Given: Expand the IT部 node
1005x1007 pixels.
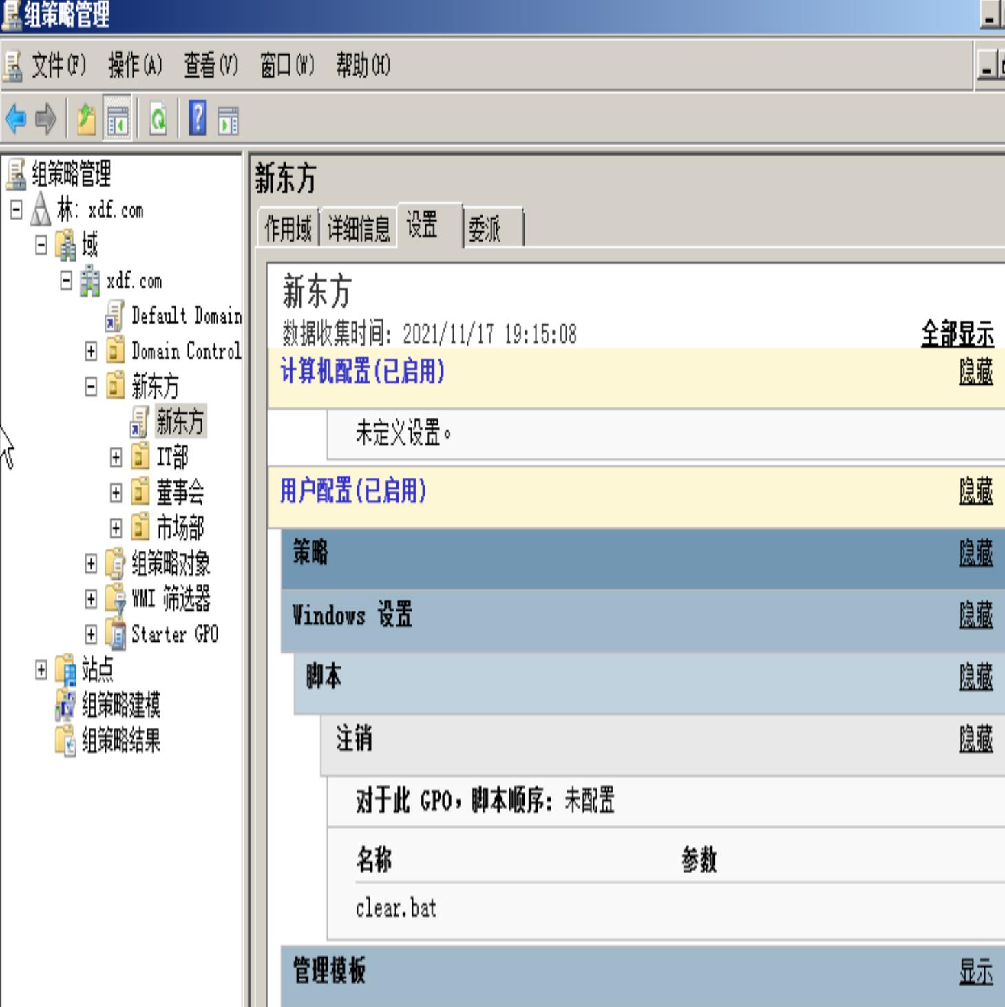Looking at the screenshot, I should point(116,457).
